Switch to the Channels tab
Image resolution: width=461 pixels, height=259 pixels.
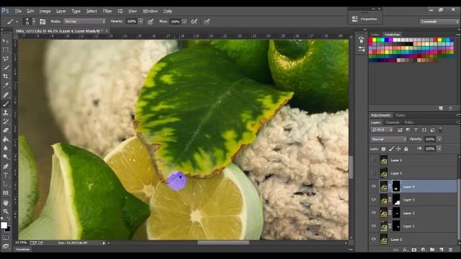coord(392,122)
